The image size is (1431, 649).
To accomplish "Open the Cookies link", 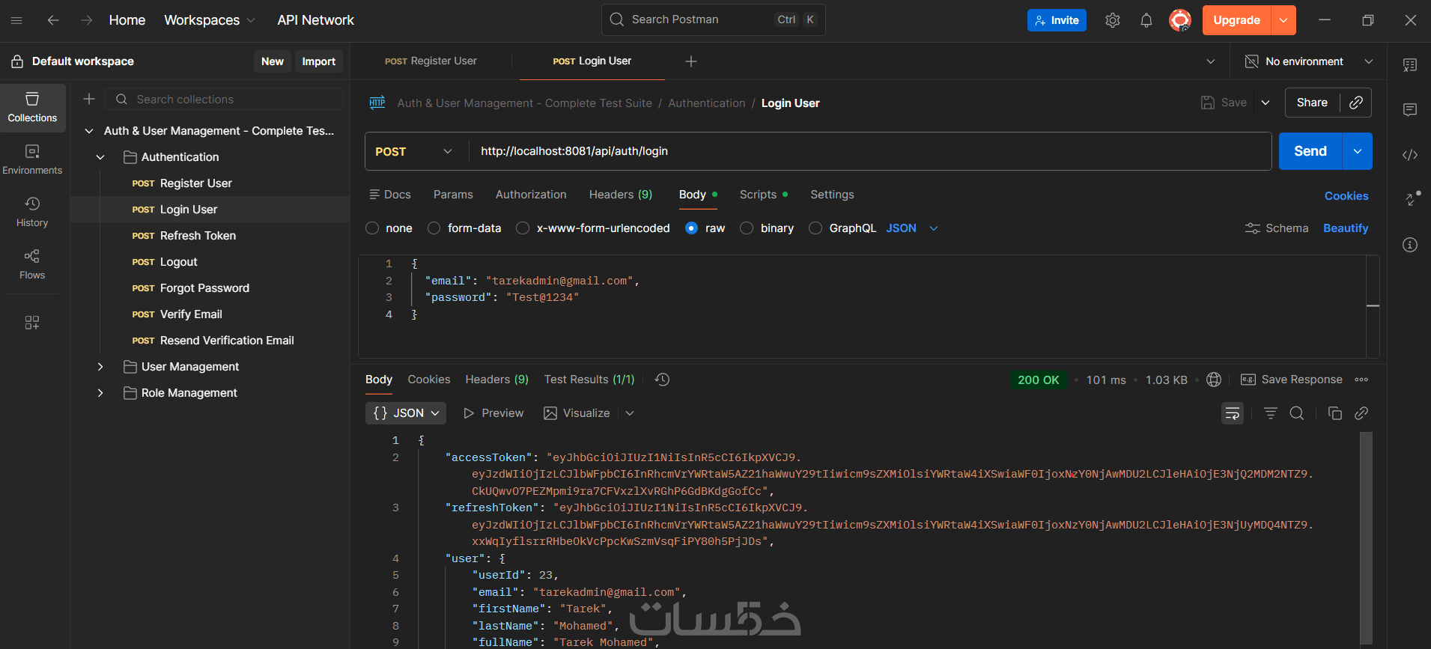I will 1346,196.
